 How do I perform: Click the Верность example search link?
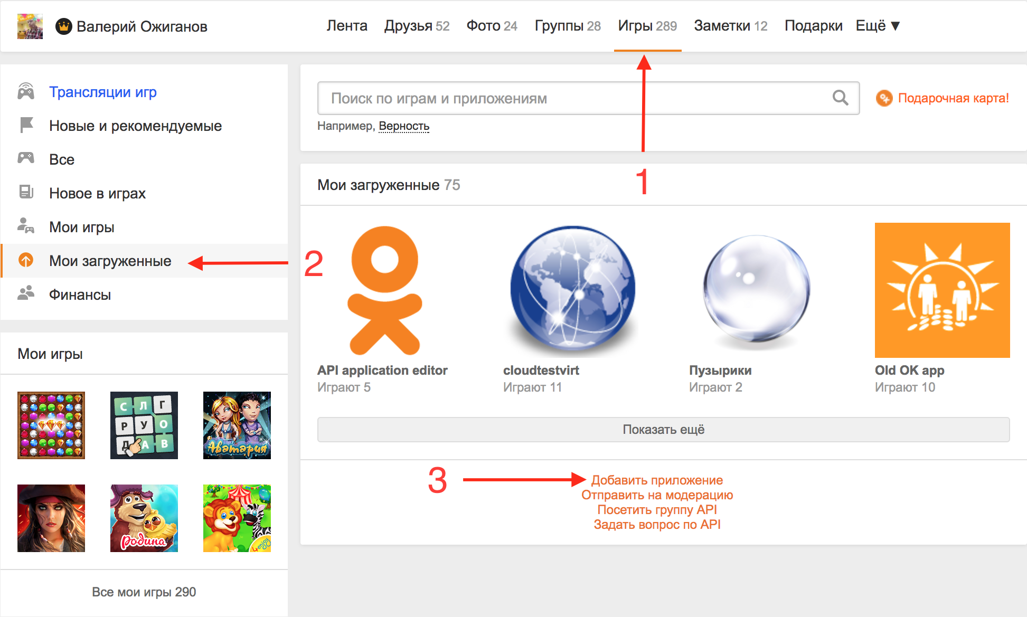[x=404, y=126]
